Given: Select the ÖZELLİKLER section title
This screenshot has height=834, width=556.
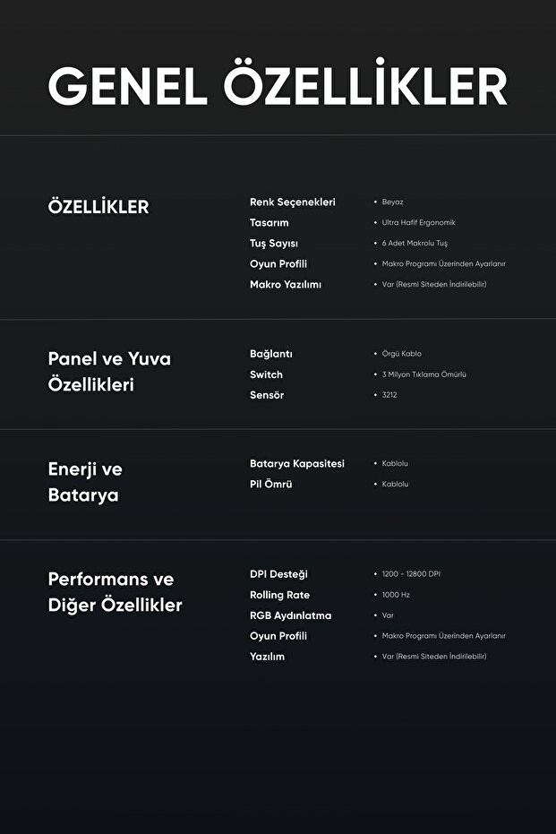Looking at the screenshot, I should (x=98, y=207).
